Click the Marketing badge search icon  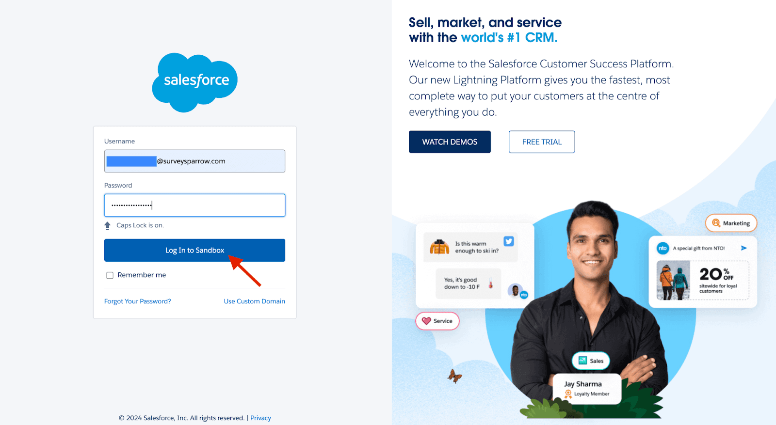click(716, 223)
